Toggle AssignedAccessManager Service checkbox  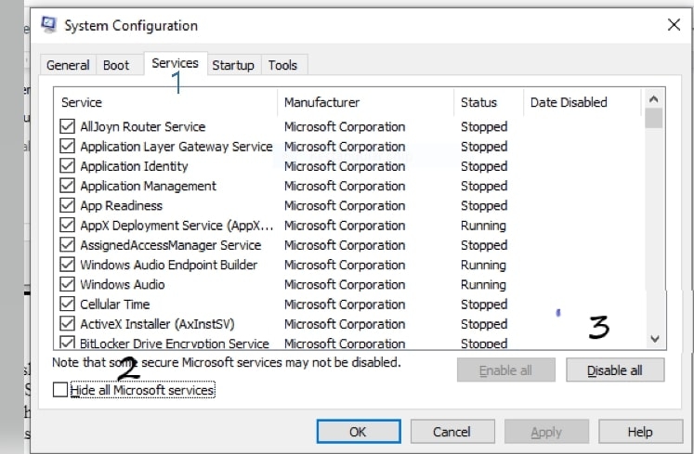(67, 245)
